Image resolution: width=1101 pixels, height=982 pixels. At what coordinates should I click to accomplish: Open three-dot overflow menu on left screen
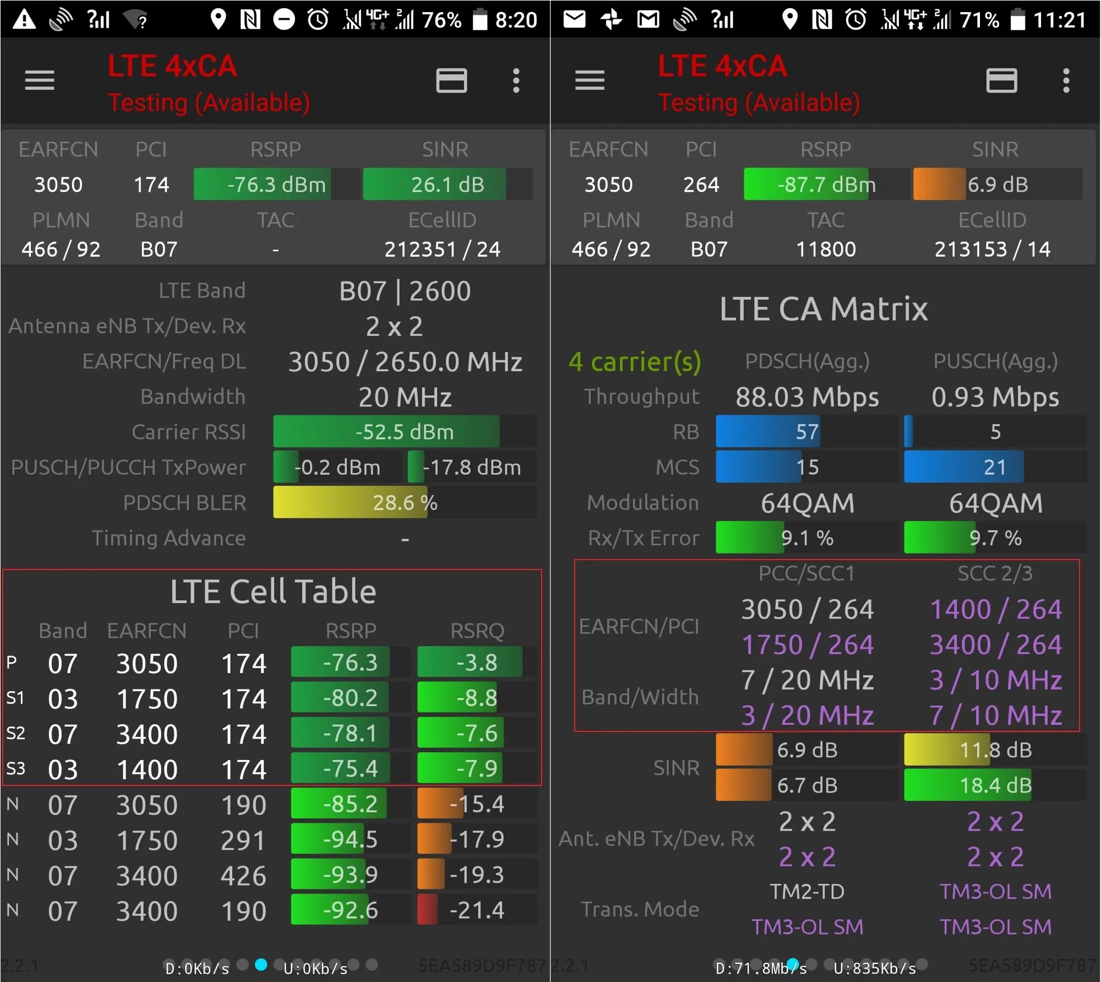[516, 81]
